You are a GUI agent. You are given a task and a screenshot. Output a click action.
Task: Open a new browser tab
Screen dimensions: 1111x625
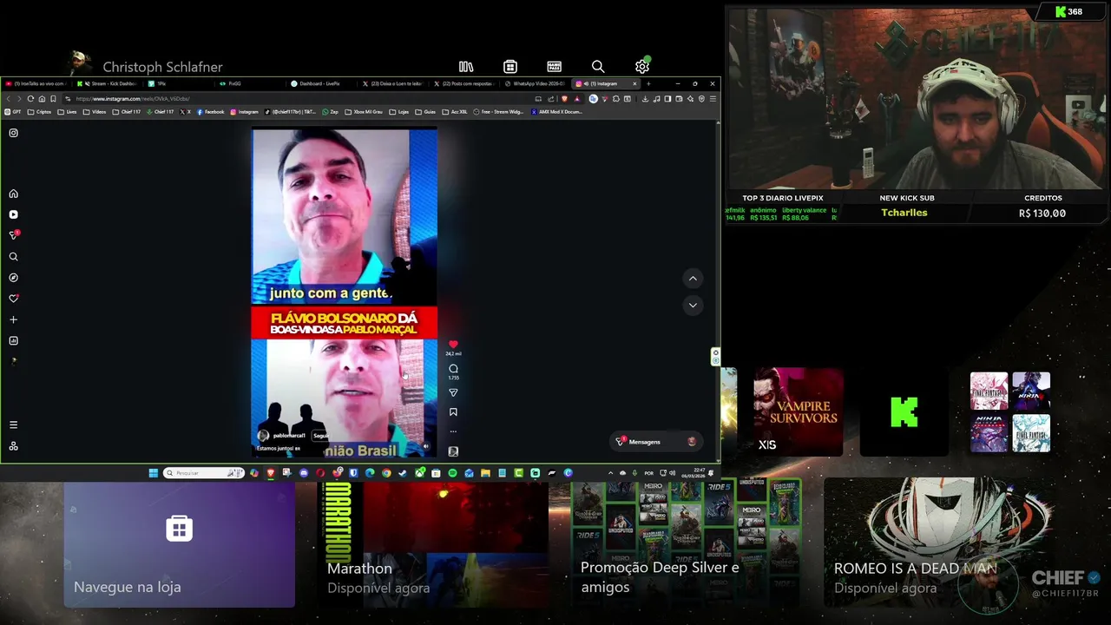(648, 83)
